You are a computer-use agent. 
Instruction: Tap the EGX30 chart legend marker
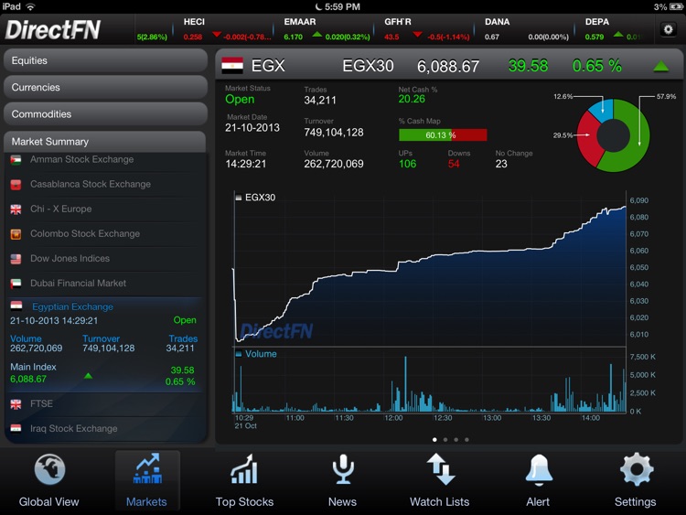(x=239, y=198)
